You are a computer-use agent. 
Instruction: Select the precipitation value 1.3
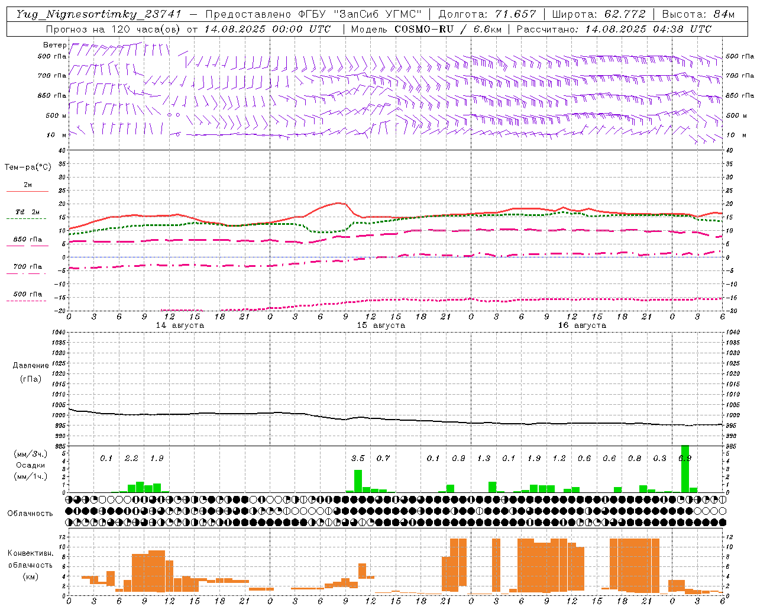click(484, 459)
